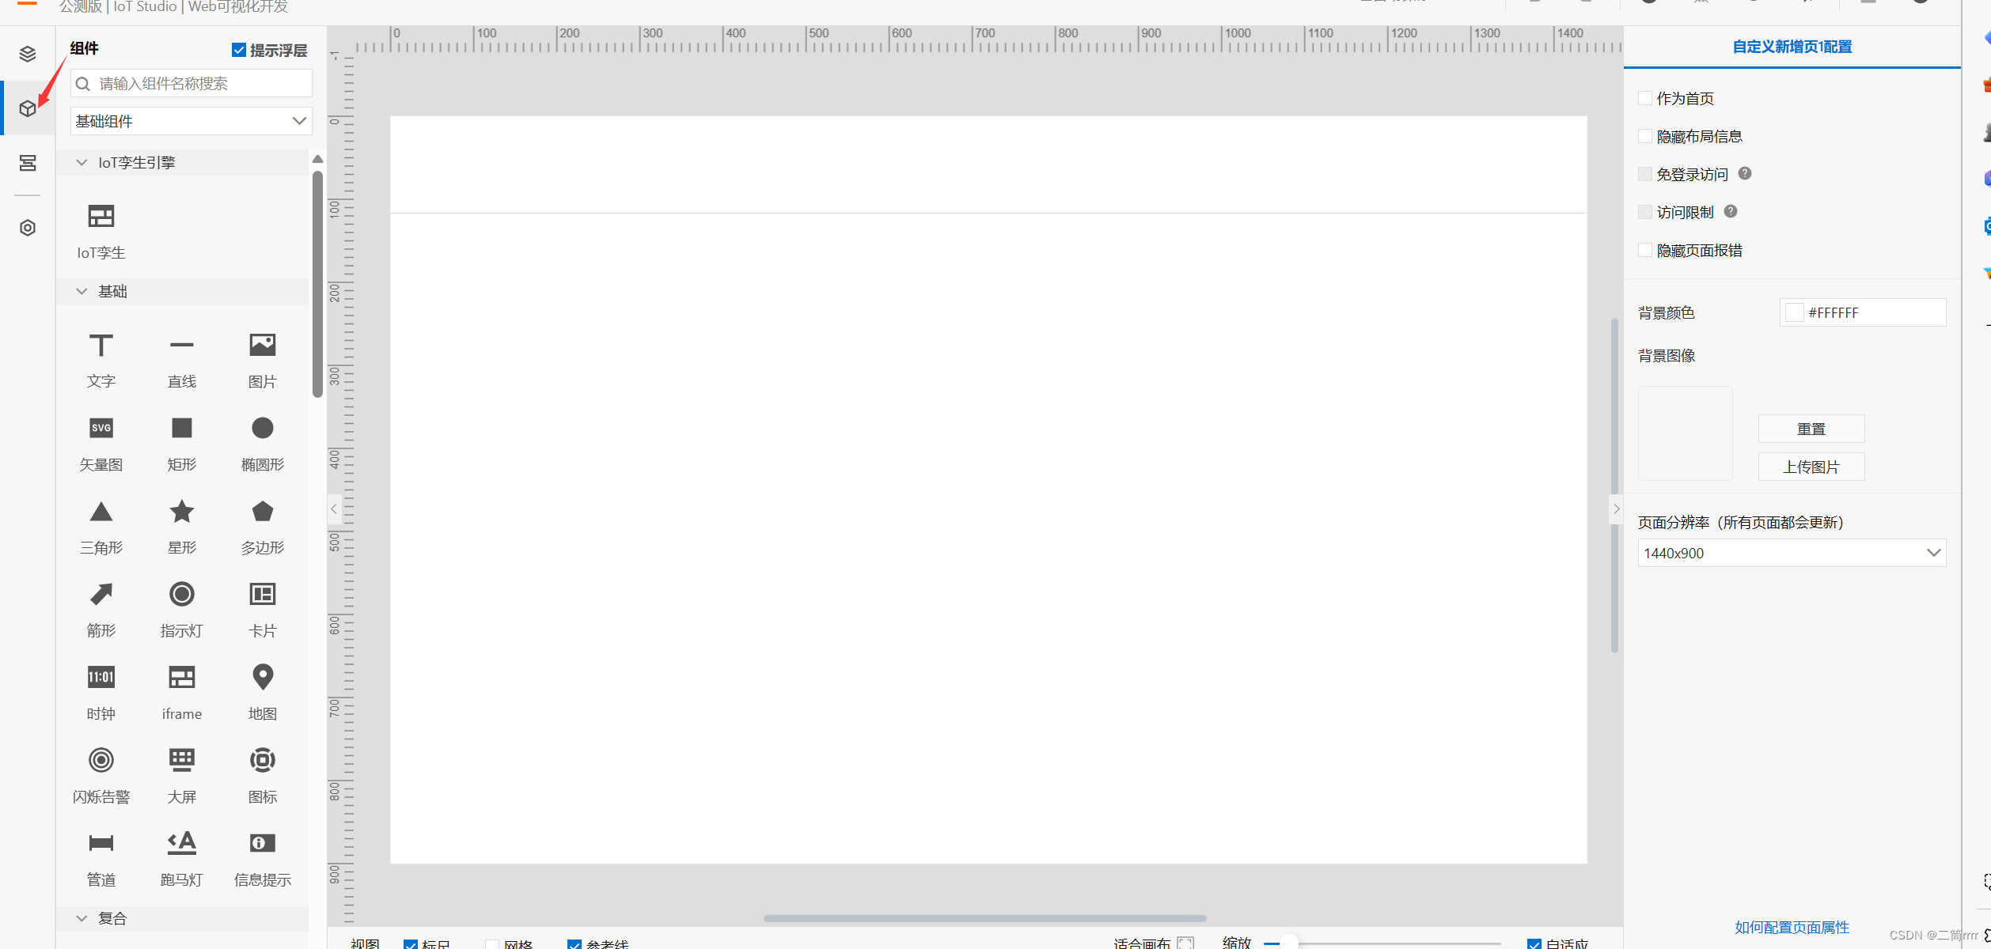1991x949 pixels.
Task: Collapse the 基础 component section
Action: pyautogui.click(x=82, y=291)
